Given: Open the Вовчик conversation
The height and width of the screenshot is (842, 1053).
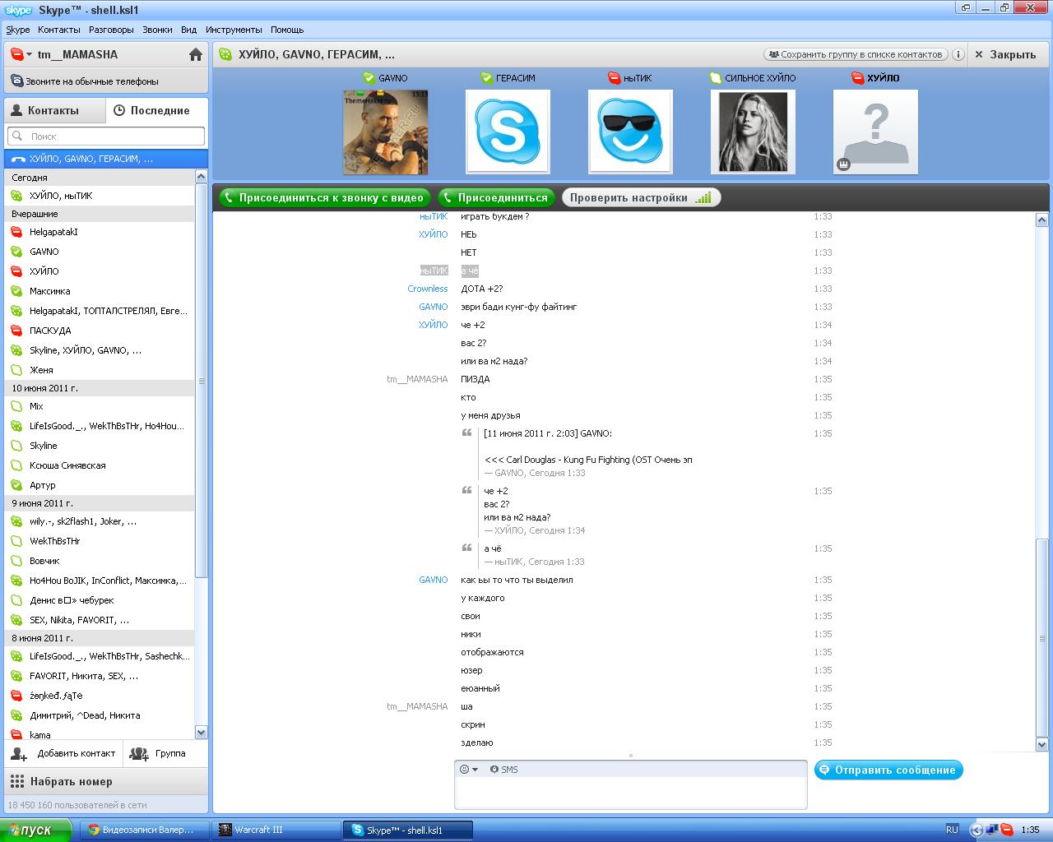Looking at the screenshot, I should [100, 561].
